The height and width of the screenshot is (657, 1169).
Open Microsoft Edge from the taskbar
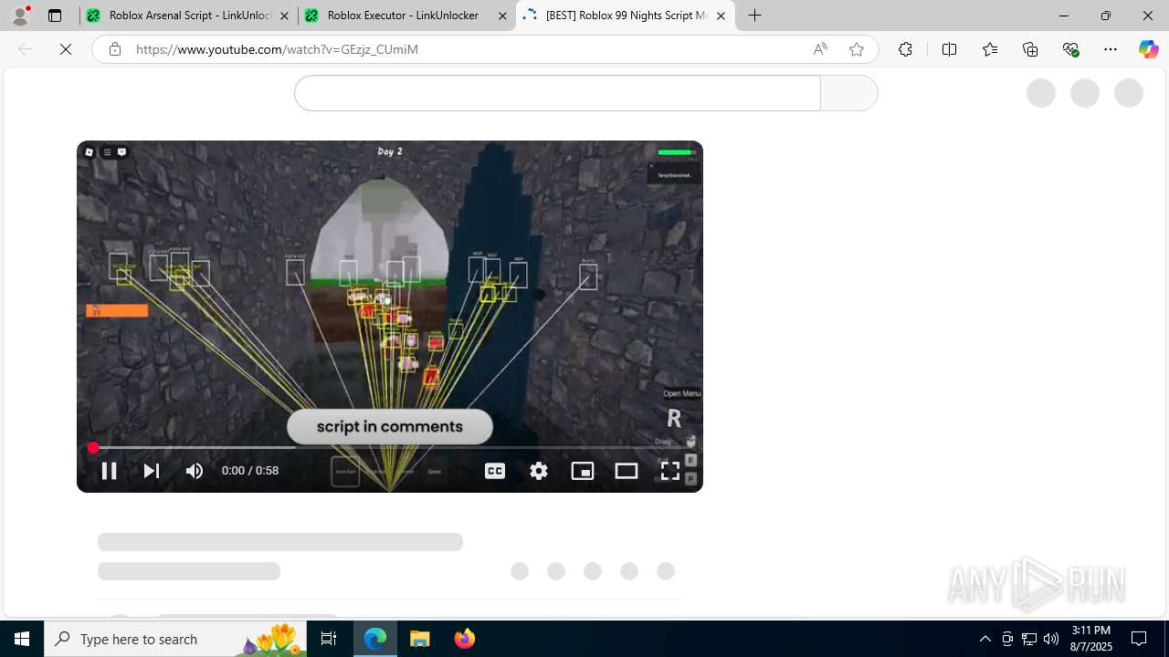[x=375, y=639]
